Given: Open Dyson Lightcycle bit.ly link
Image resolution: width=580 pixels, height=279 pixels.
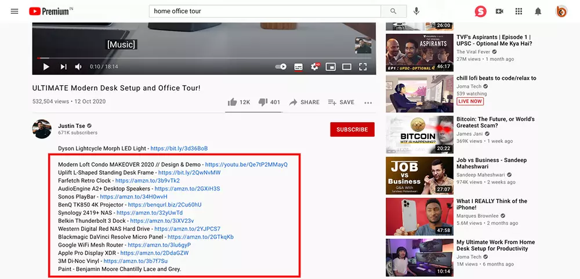Looking at the screenshot, I should point(179,148).
